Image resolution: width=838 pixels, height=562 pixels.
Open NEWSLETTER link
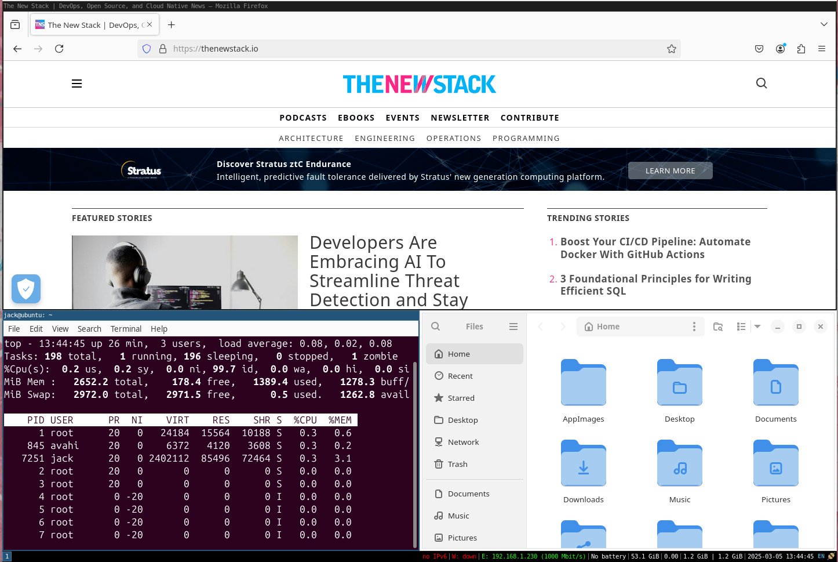tap(460, 118)
